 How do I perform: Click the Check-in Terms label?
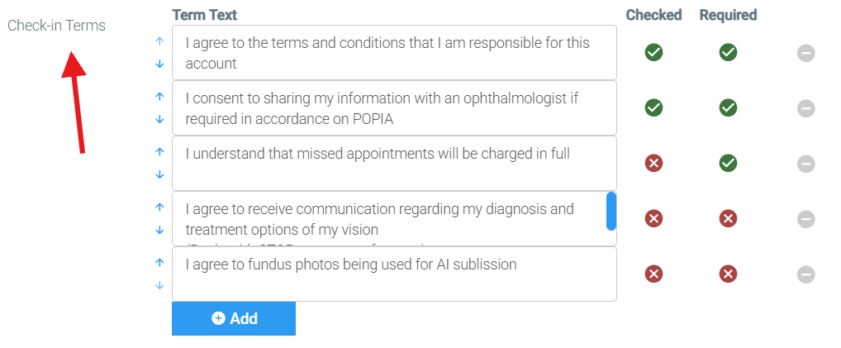pos(56,26)
